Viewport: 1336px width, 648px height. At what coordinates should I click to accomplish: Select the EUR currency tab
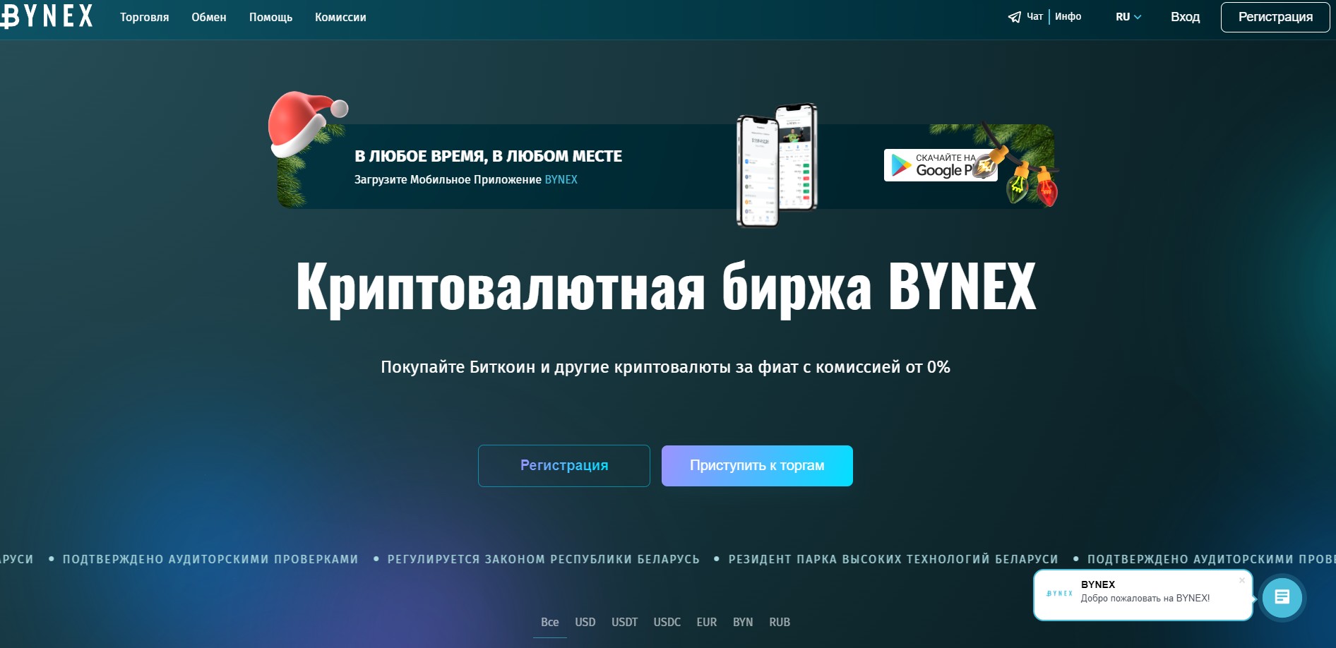click(706, 622)
